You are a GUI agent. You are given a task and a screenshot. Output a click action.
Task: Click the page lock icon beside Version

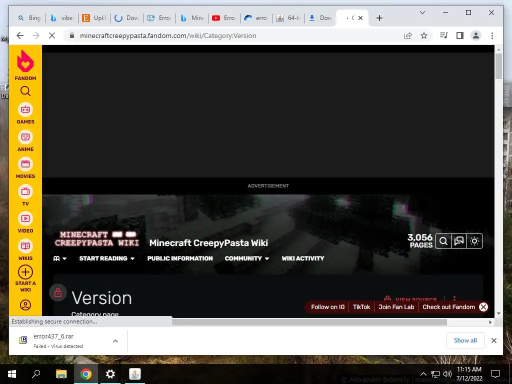click(x=58, y=292)
